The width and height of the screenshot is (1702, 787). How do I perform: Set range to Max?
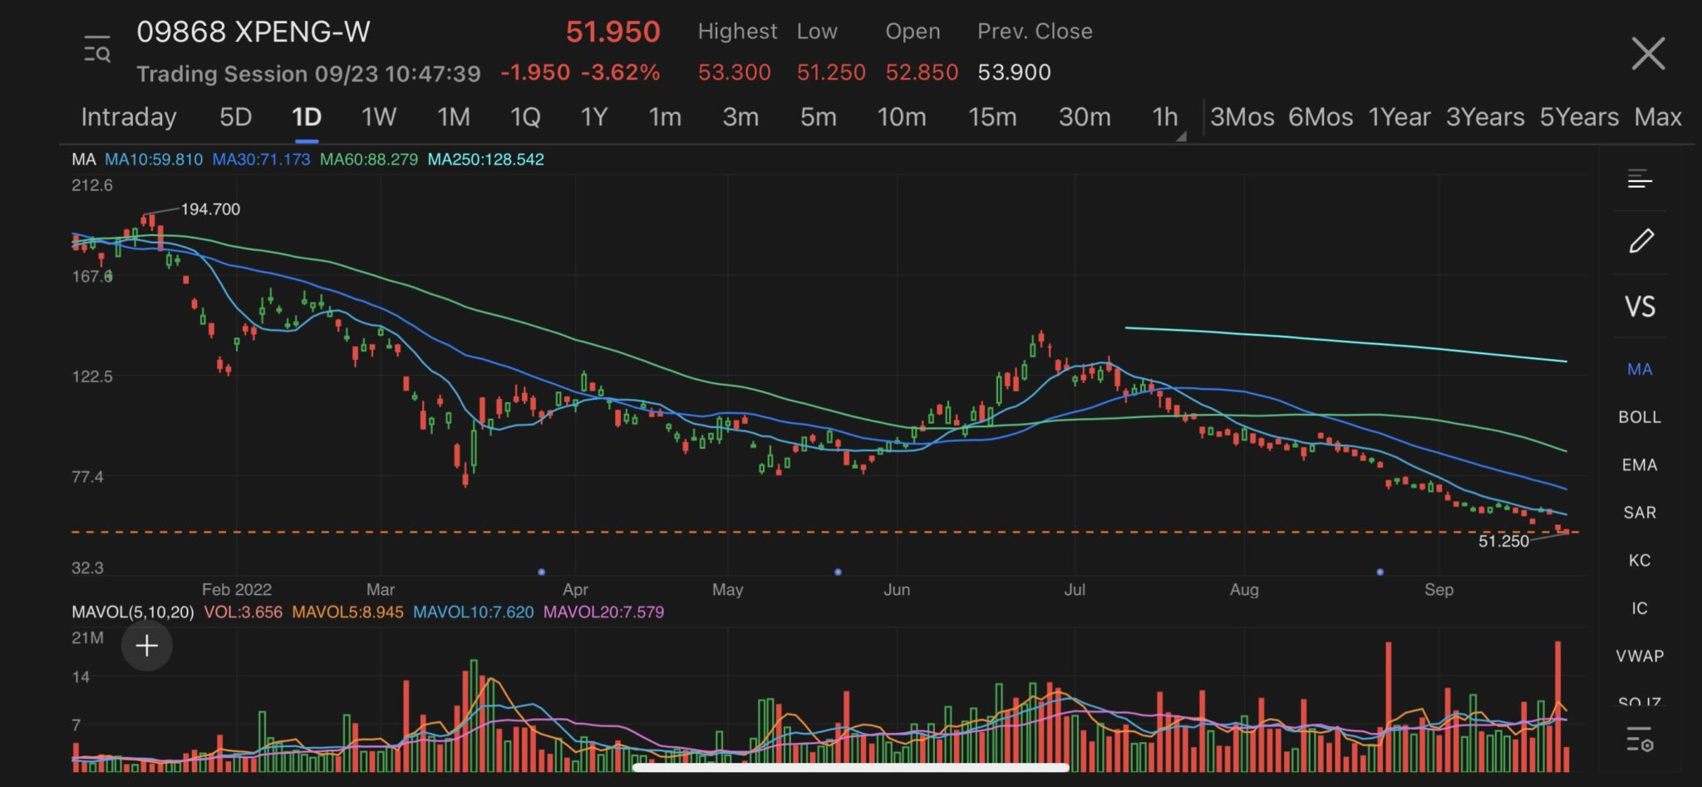point(1658,117)
